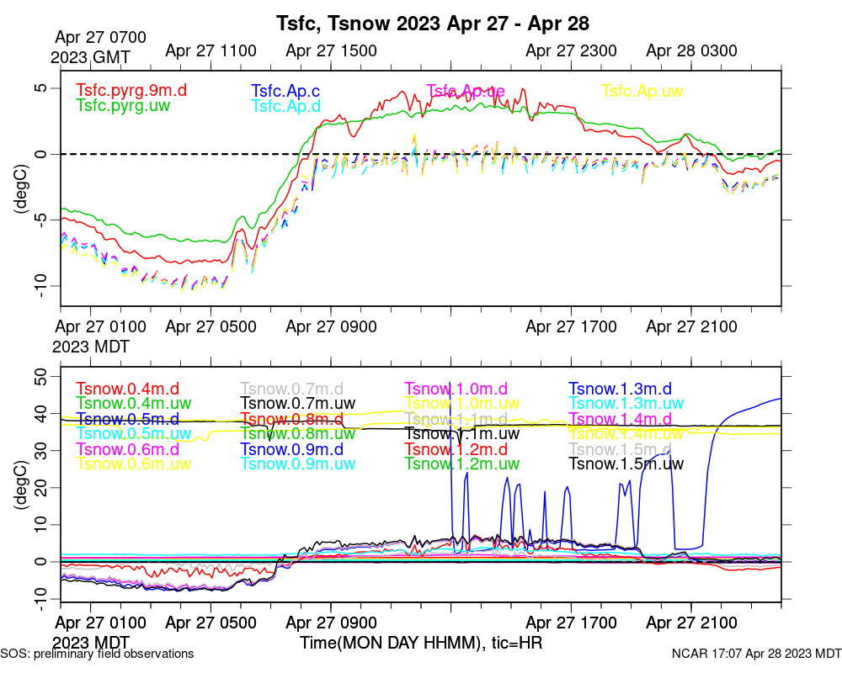Click the Tsnow.0.4m.uw legend label
842x673 pixels.
(x=134, y=403)
